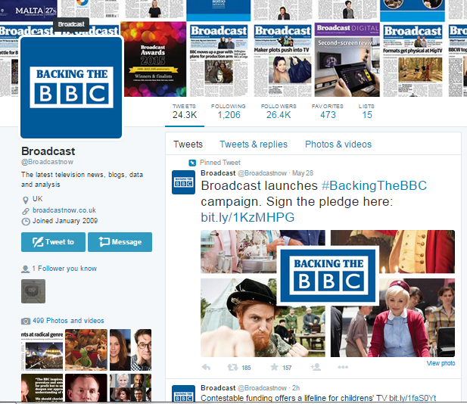Click the View photo link
Image resolution: width=467 pixels, height=404 pixels.
441,363
